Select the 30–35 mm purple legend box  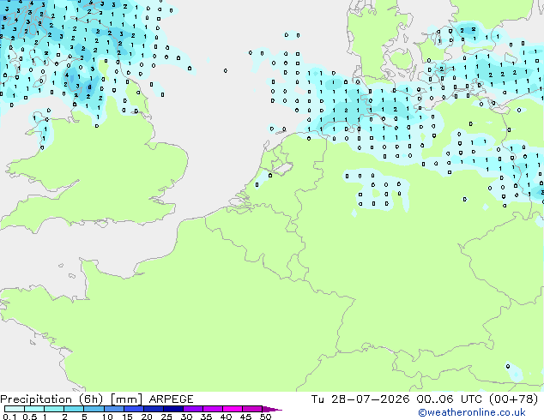(x=192, y=409)
